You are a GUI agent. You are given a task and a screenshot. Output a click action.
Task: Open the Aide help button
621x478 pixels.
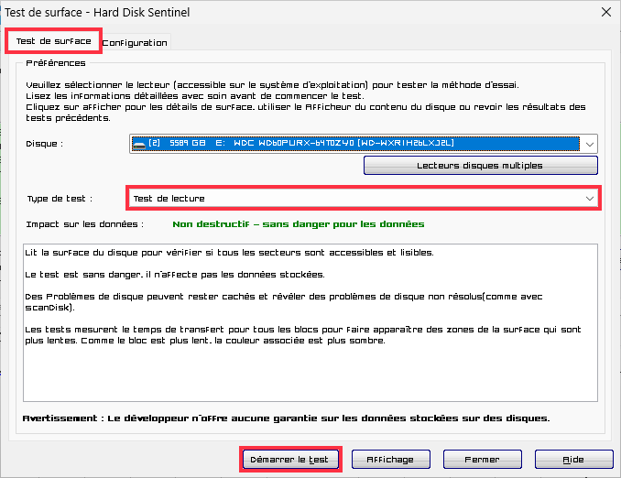coord(573,459)
